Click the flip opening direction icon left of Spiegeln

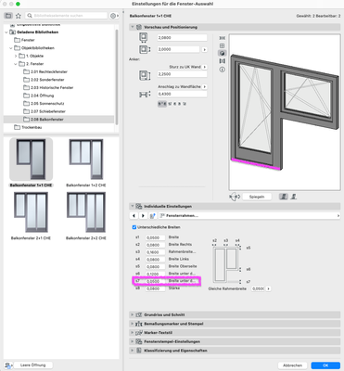(235, 197)
